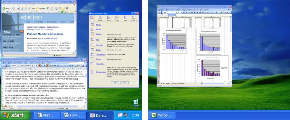Switch to Micros... Excel taskbar button

162,115
